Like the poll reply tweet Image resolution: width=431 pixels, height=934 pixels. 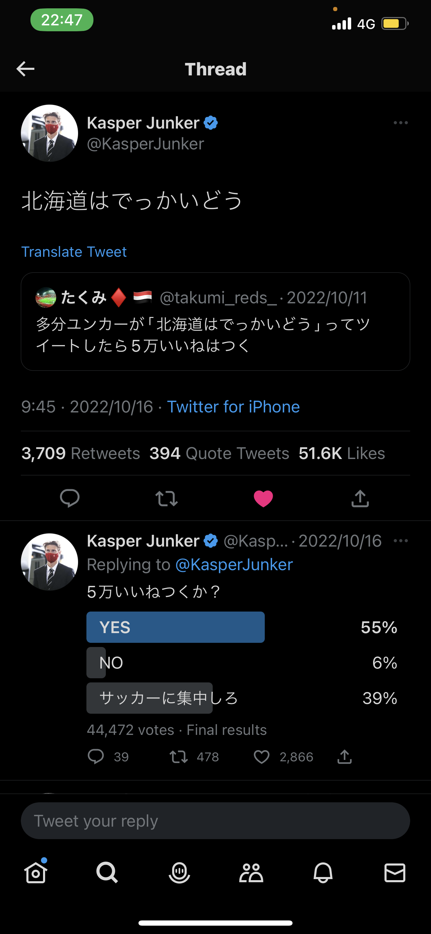coord(262,757)
